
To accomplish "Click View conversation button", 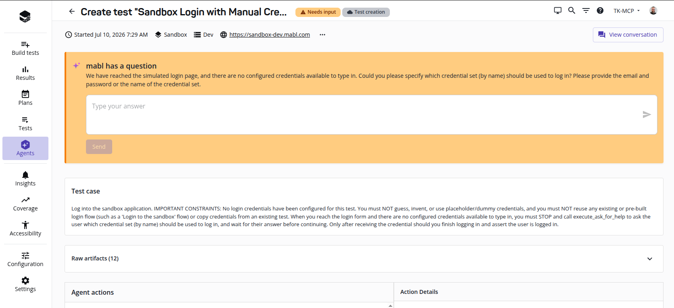I will click(628, 35).
